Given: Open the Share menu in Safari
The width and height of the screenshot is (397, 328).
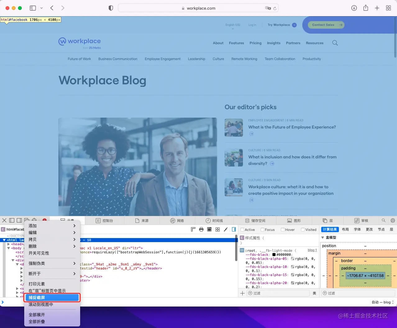Looking at the screenshot, I should click(x=366, y=8).
